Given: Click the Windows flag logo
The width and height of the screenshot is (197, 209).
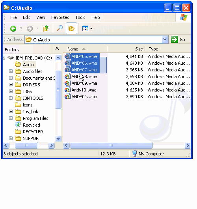Looking at the screenshot, I should [184, 17].
